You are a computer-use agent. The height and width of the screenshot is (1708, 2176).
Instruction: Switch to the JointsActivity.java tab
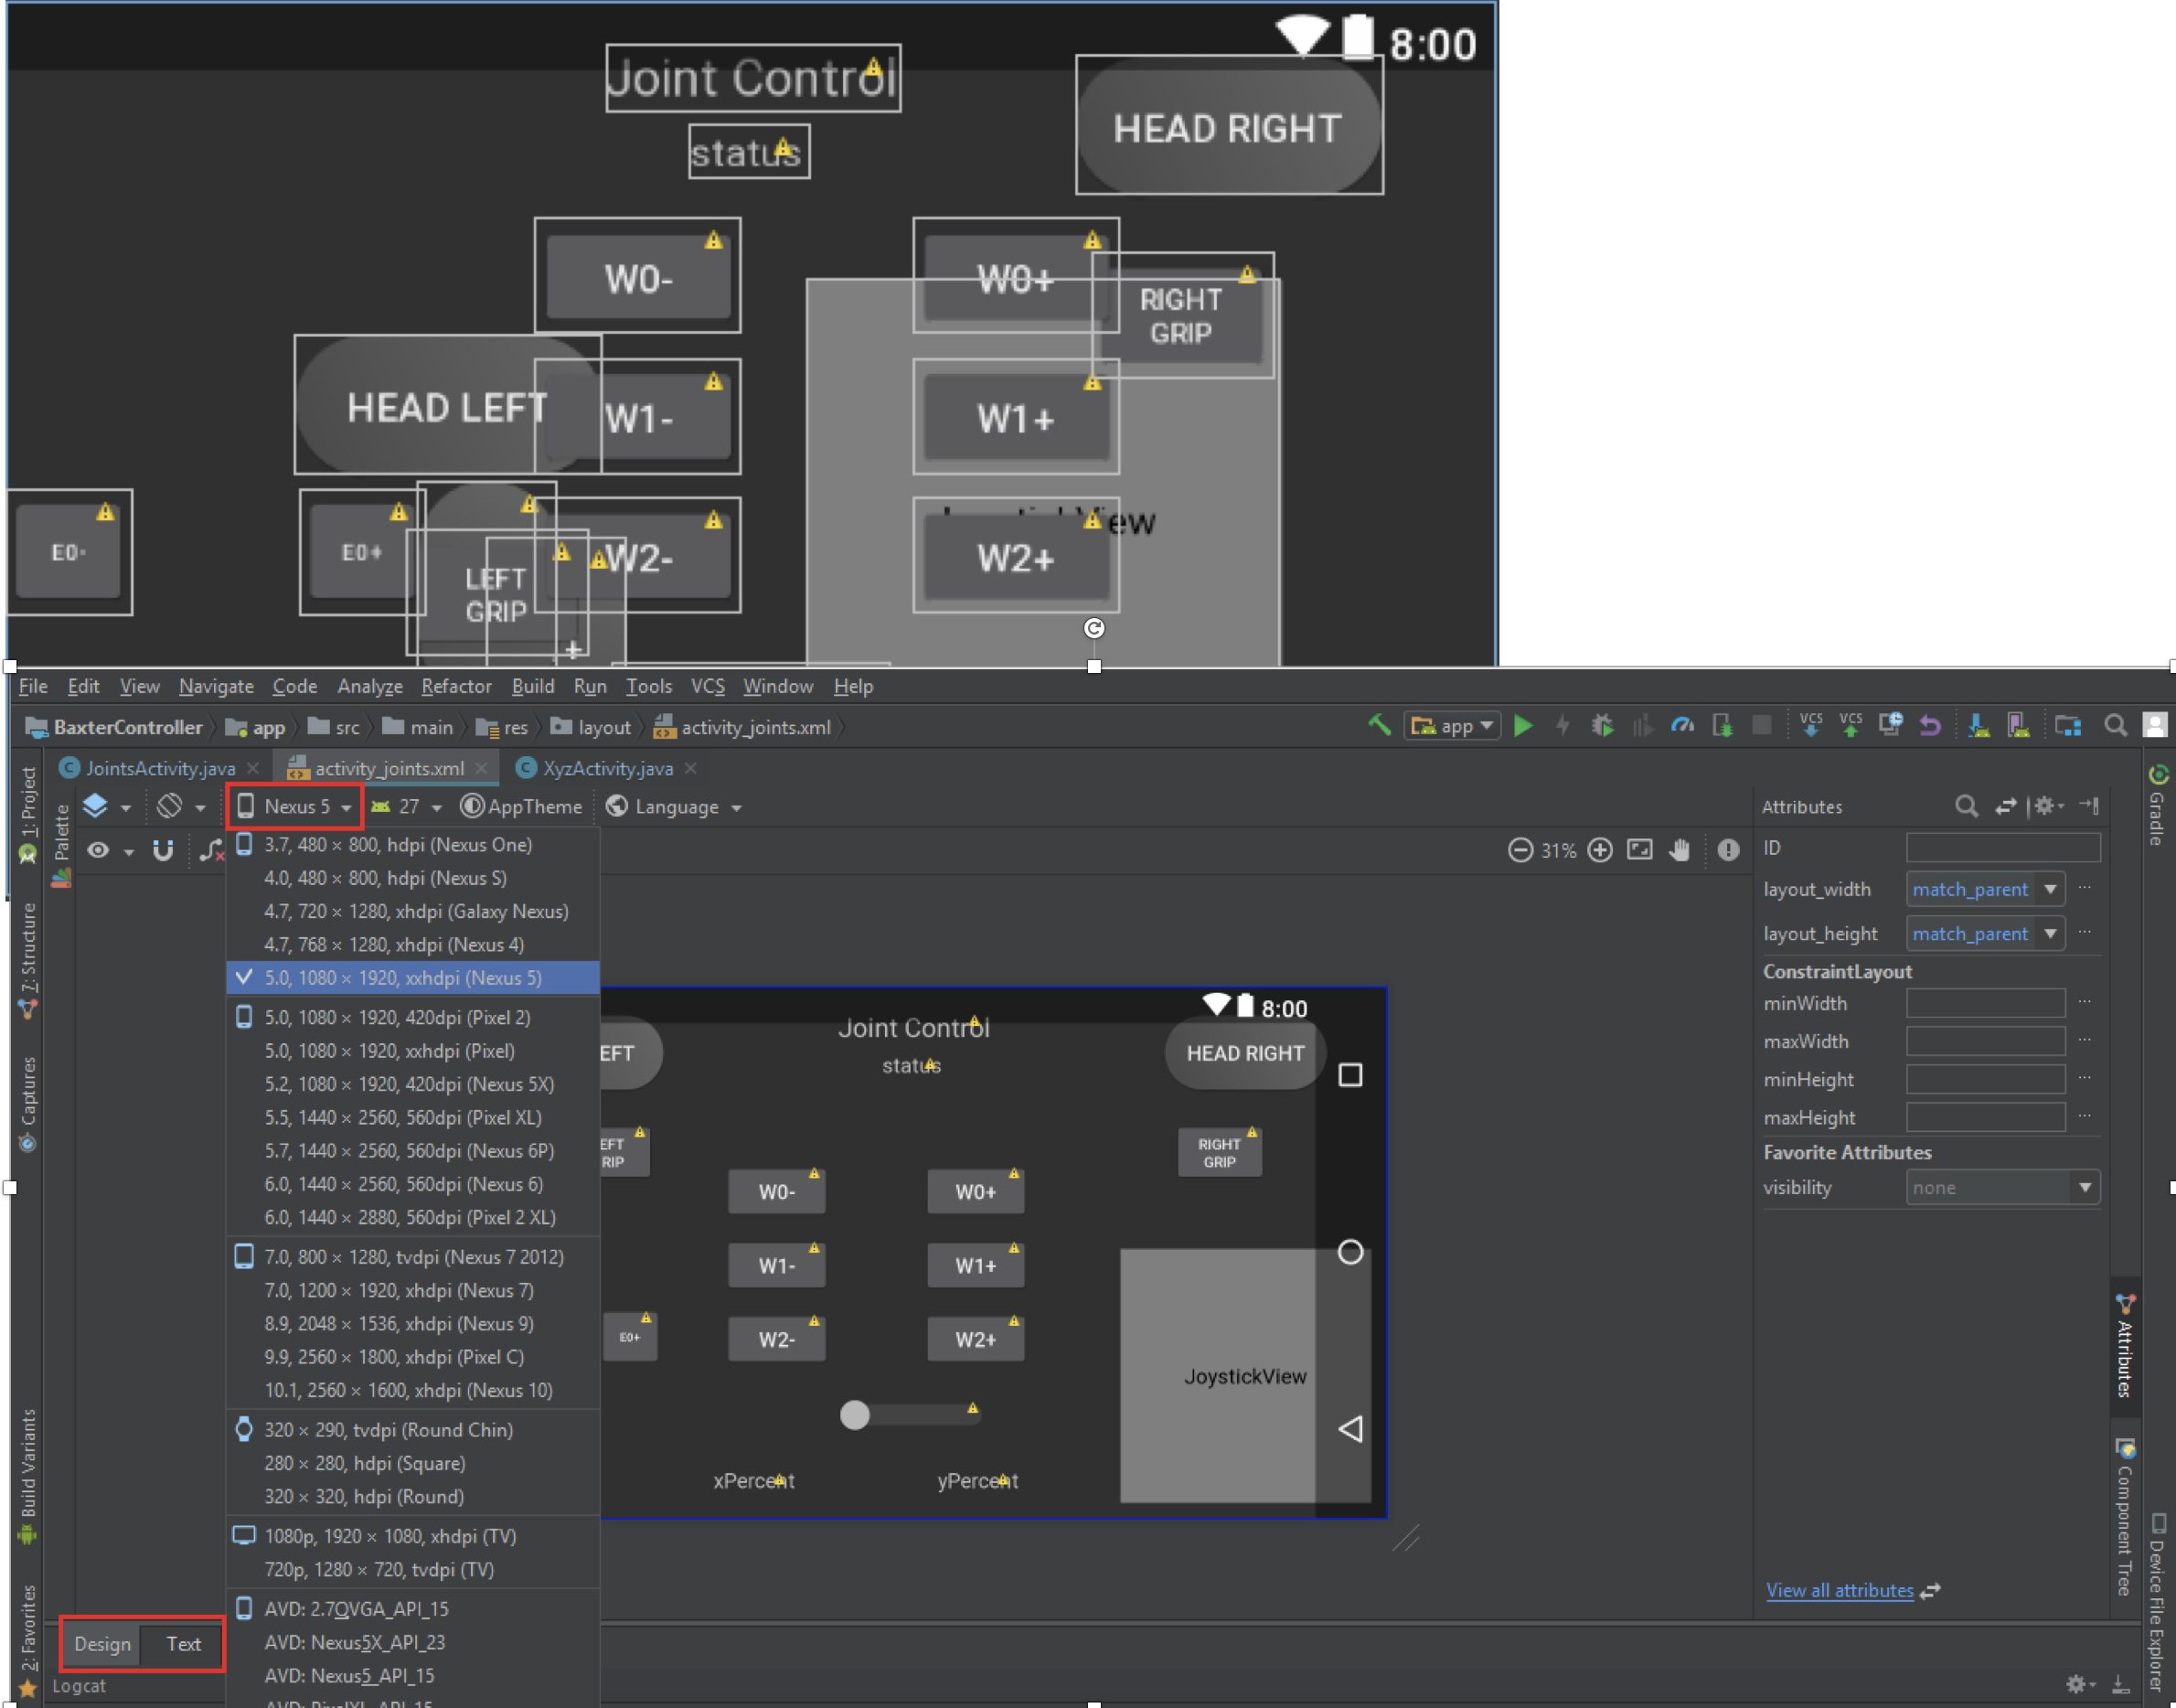[160, 768]
